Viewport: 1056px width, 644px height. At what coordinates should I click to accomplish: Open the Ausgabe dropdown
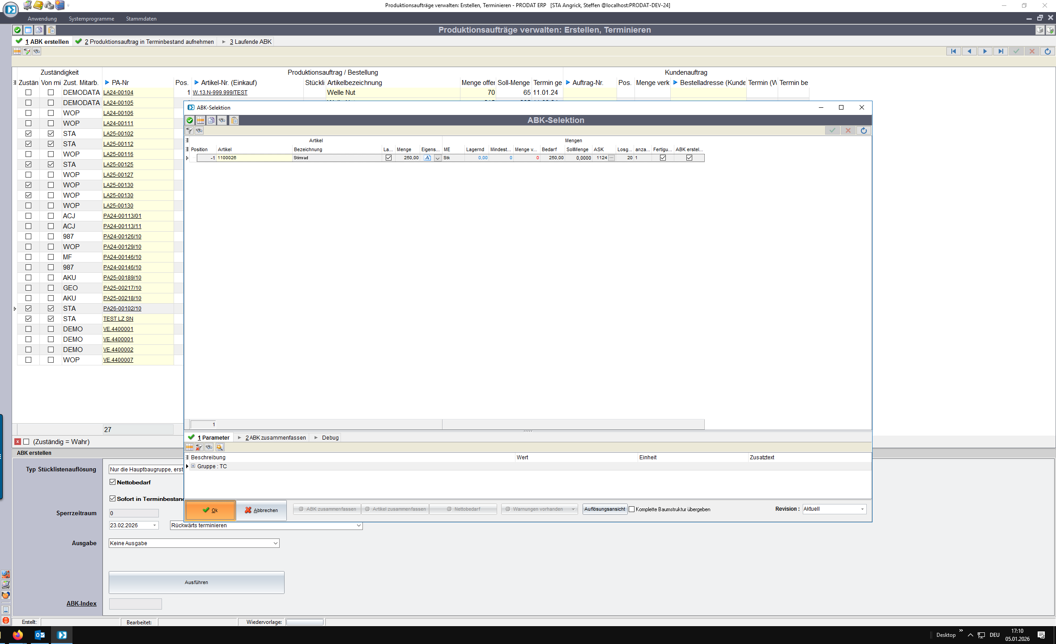pyautogui.click(x=275, y=543)
